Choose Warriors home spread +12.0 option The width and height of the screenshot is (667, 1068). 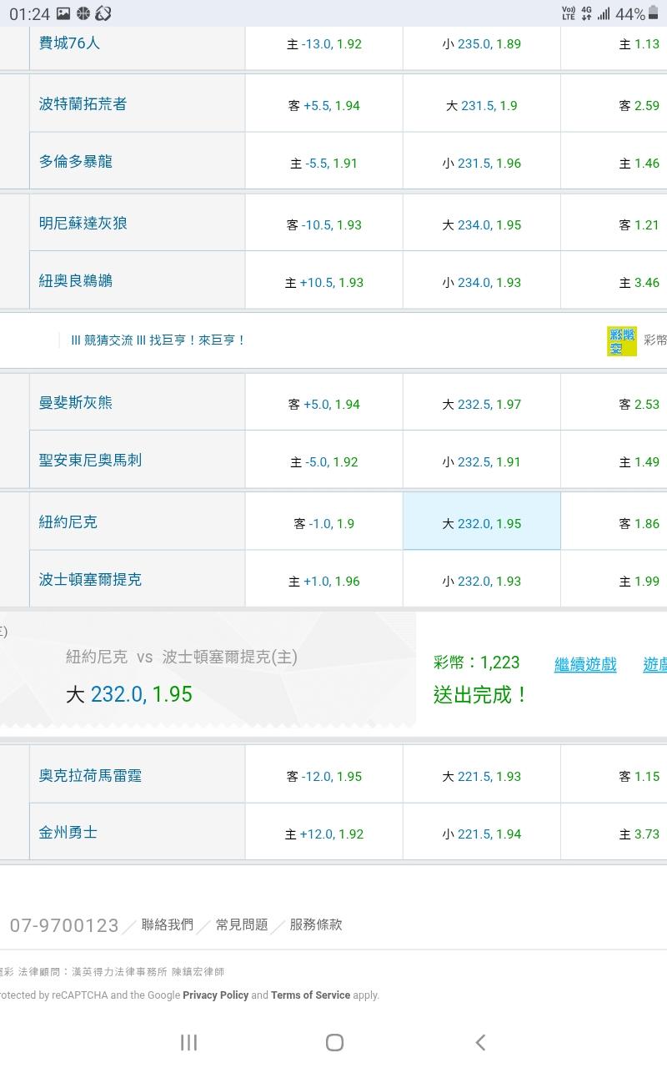(x=323, y=834)
